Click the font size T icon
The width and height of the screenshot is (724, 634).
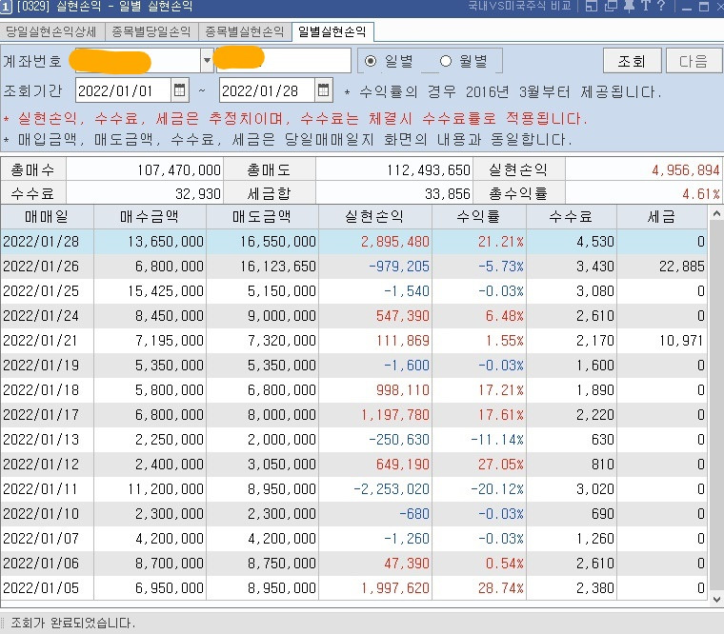coord(646,6)
